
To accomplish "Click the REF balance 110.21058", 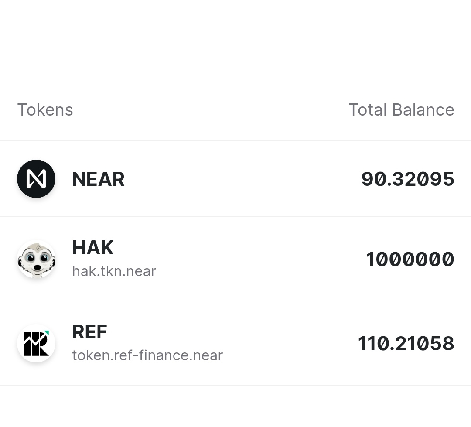I will pos(406,344).
